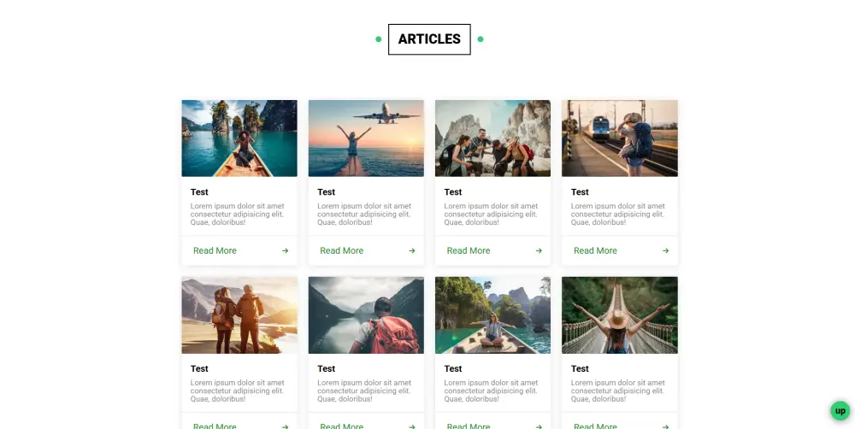The width and height of the screenshot is (855, 429).
Task: Click the Lorem ipsum text on the train platform card
Action: click(x=618, y=214)
